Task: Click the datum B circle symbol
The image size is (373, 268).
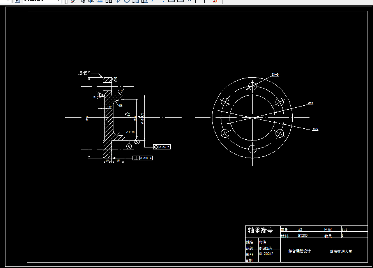Action: click(136, 142)
